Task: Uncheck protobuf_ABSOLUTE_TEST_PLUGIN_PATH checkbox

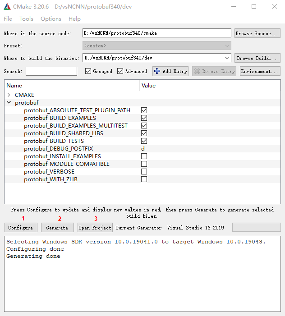Action: point(144,110)
